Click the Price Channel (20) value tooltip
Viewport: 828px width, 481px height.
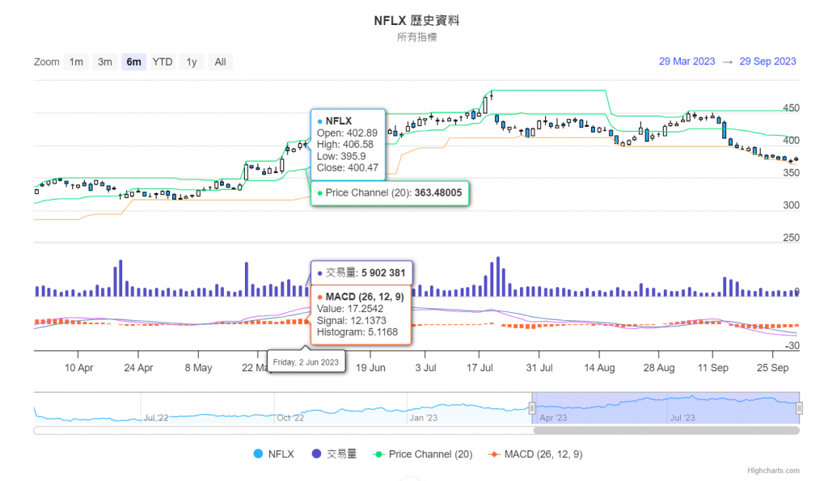[390, 193]
